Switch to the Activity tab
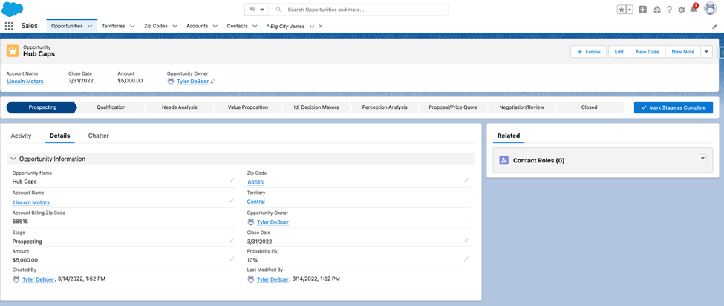Screen dimensions: 724x306 click(x=21, y=136)
